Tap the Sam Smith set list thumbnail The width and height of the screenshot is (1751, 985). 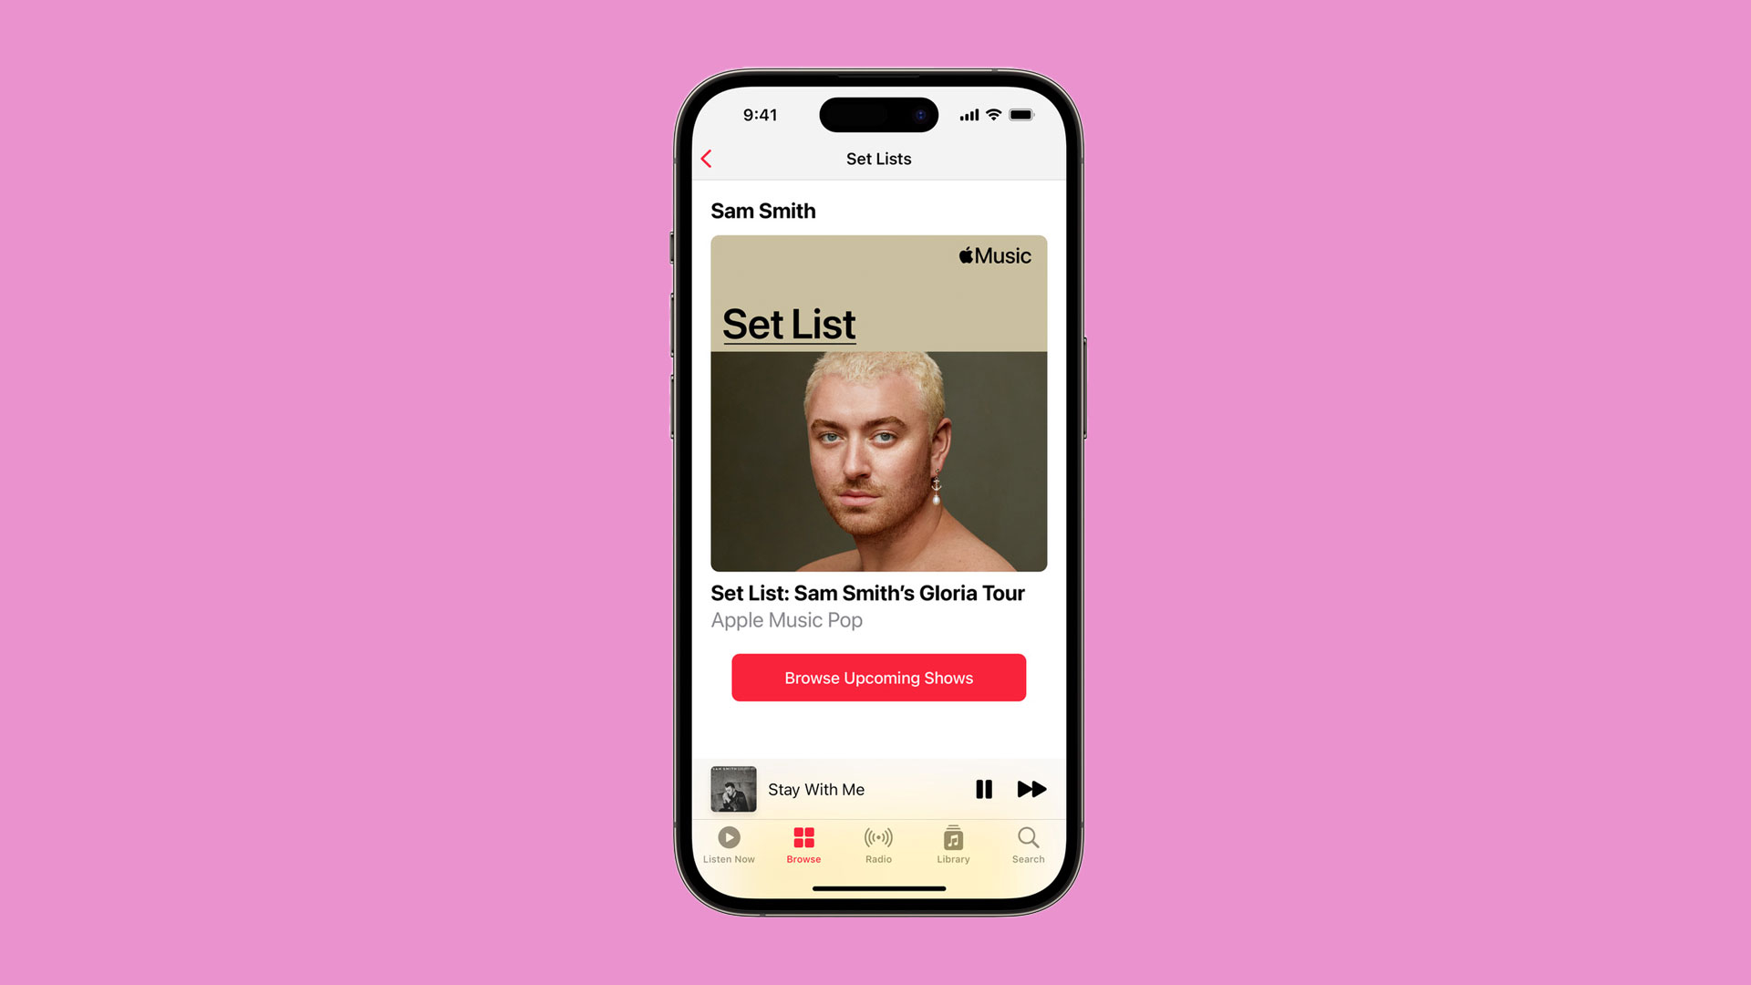coord(879,403)
